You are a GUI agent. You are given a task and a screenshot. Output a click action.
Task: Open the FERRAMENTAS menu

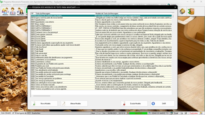[152, 5]
